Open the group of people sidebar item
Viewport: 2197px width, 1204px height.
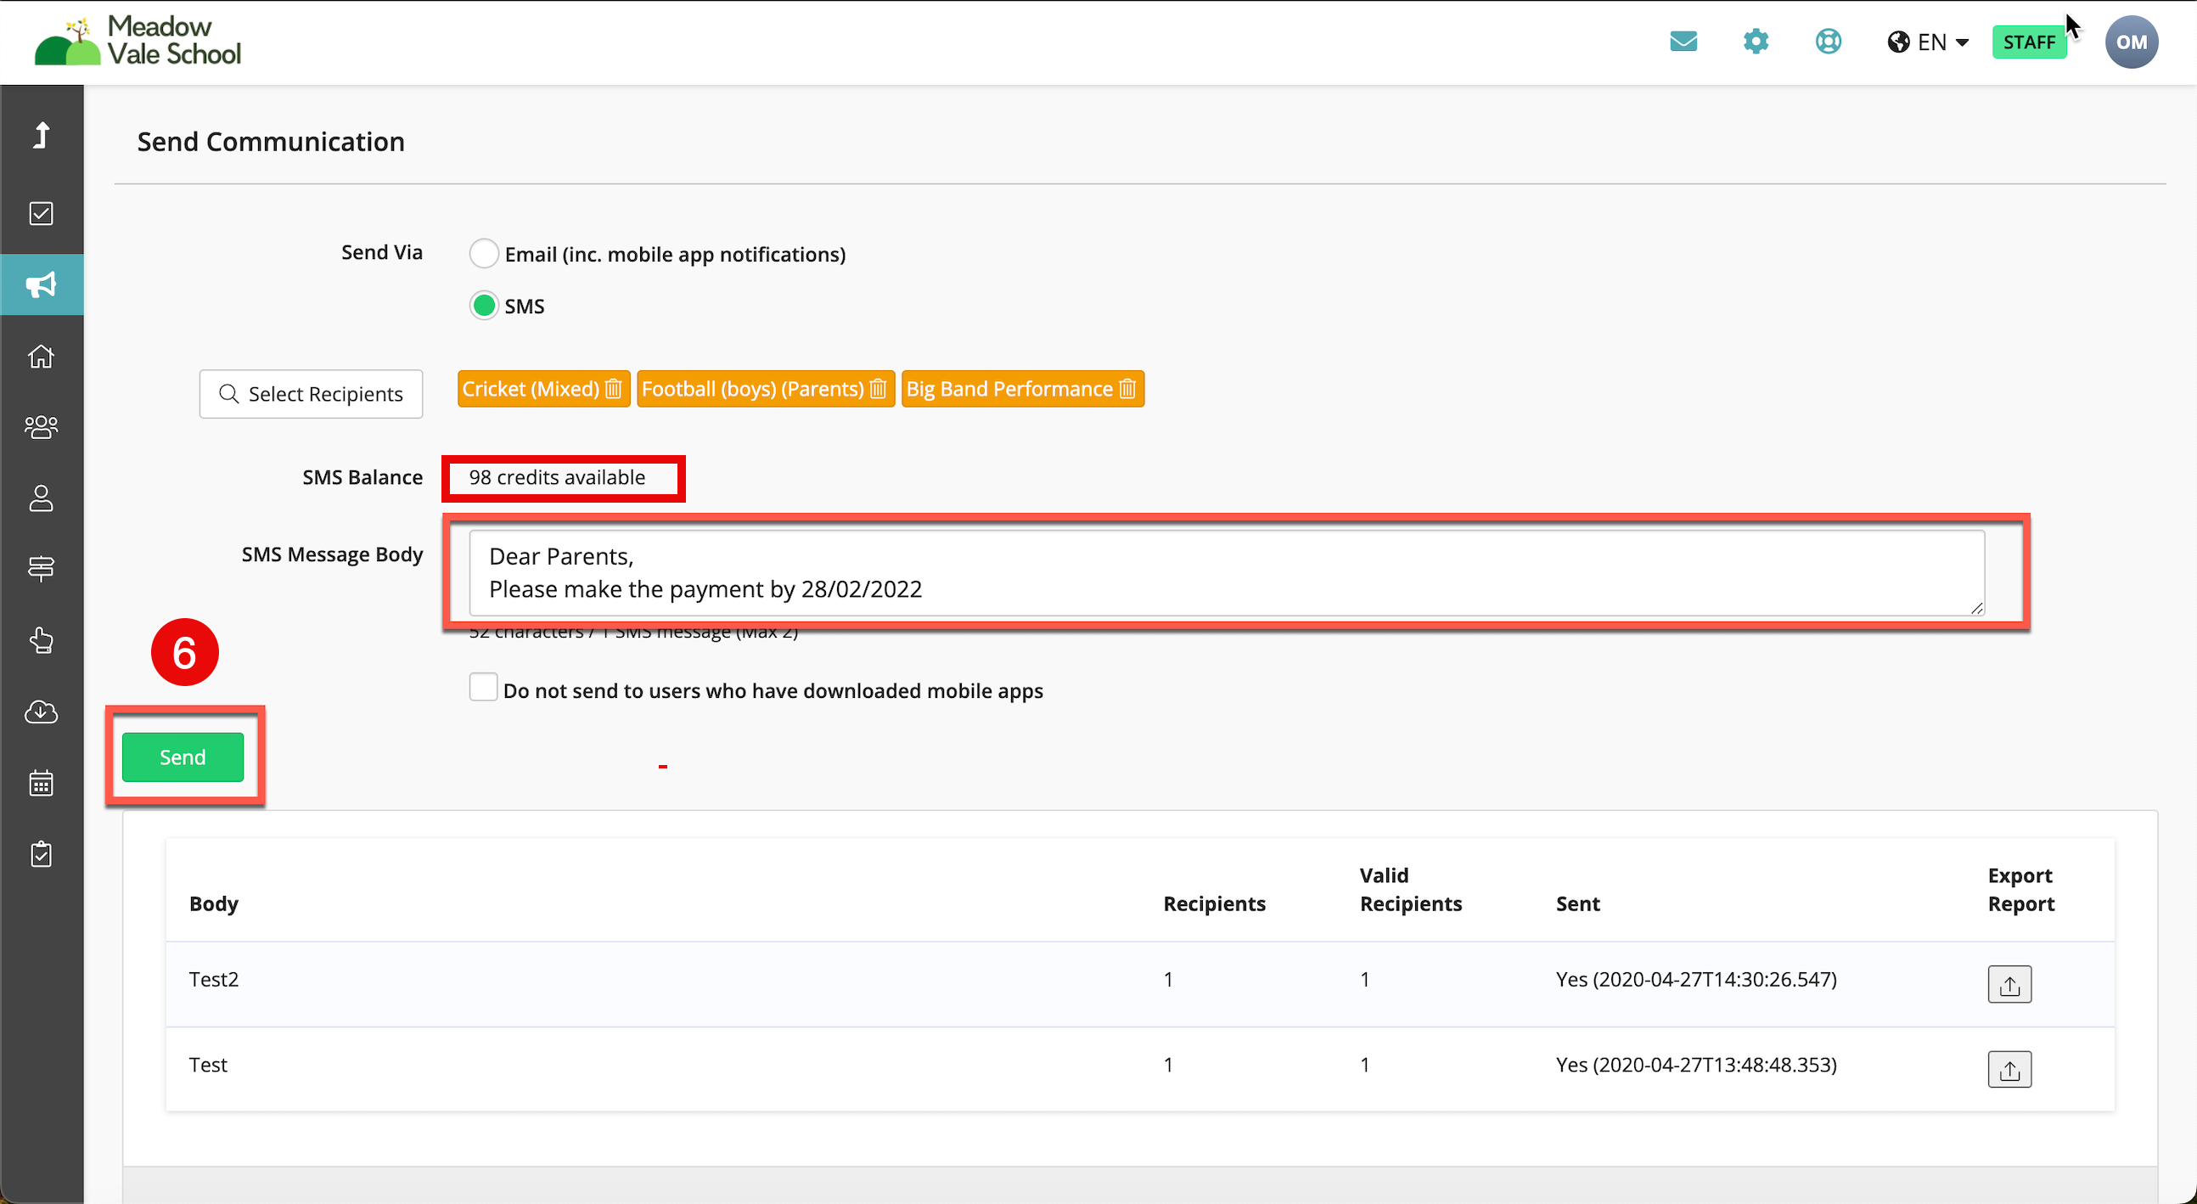[x=41, y=426]
